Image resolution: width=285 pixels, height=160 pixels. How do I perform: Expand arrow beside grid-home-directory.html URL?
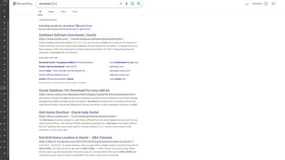pyautogui.click(x=116, y=116)
